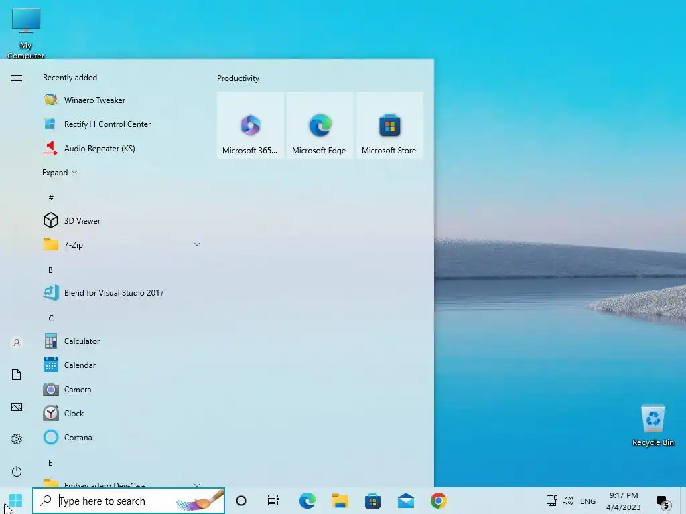Open File Explorer from taskbar
Image resolution: width=686 pixels, height=514 pixels.
point(340,501)
